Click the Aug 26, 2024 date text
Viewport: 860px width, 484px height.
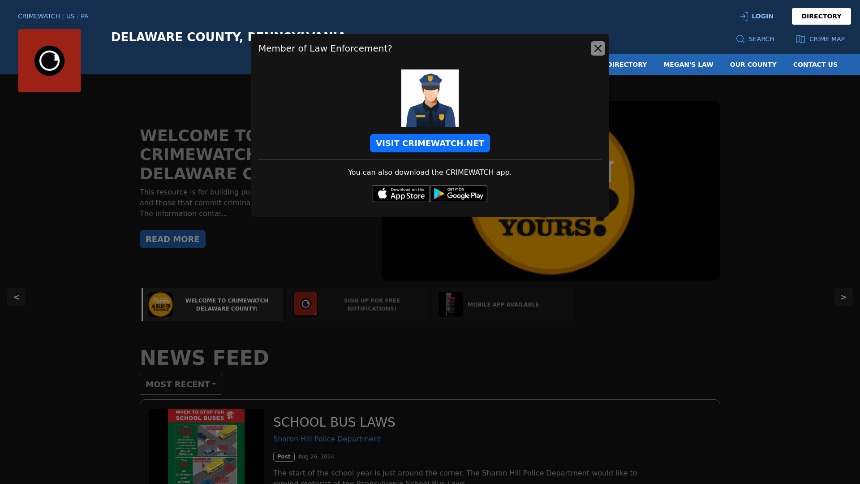click(x=316, y=457)
